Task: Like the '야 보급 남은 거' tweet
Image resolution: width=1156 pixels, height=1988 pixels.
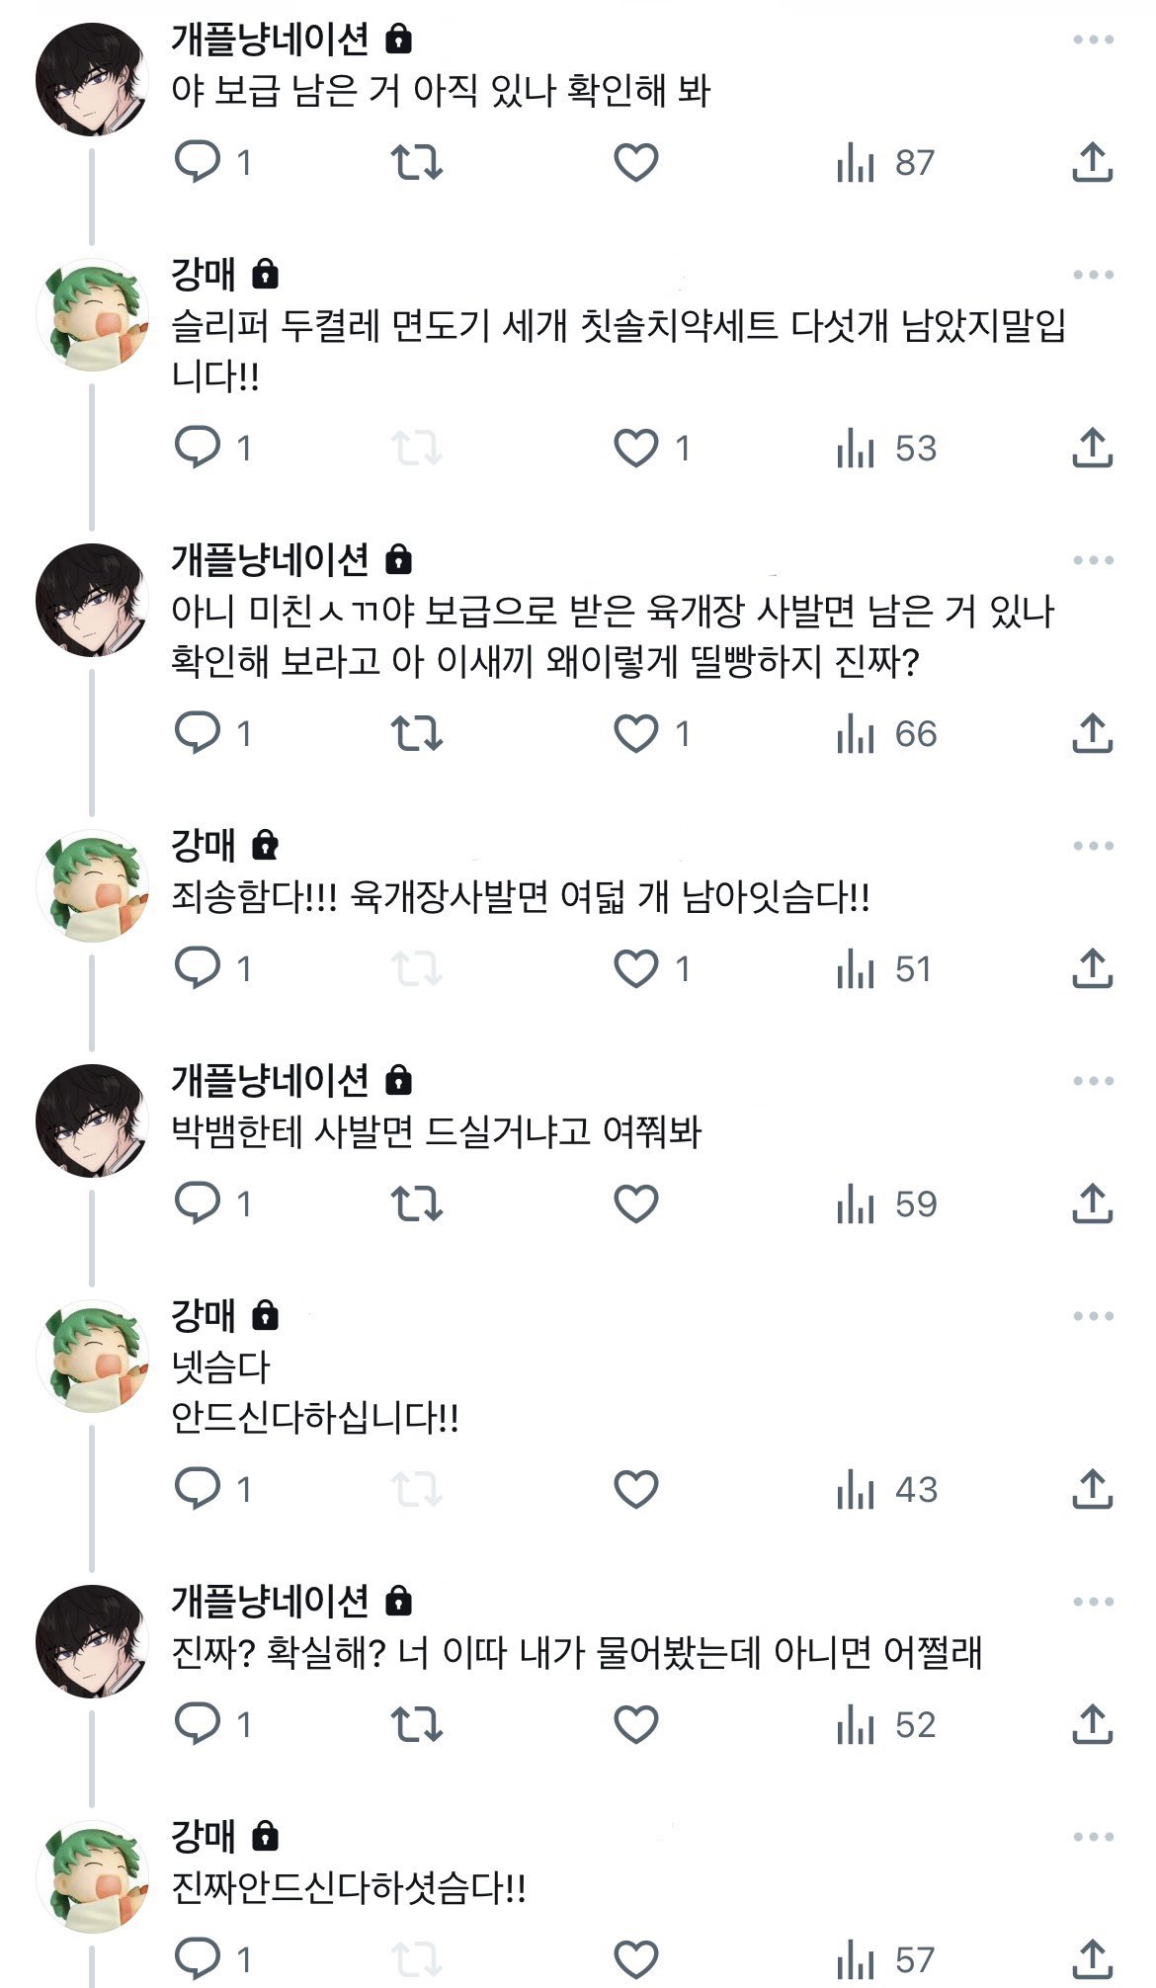Action: point(635,162)
